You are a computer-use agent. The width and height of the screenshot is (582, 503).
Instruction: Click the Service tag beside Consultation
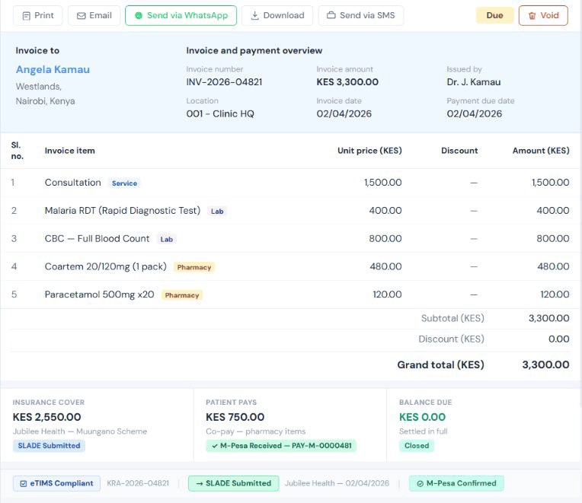(124, 183)
